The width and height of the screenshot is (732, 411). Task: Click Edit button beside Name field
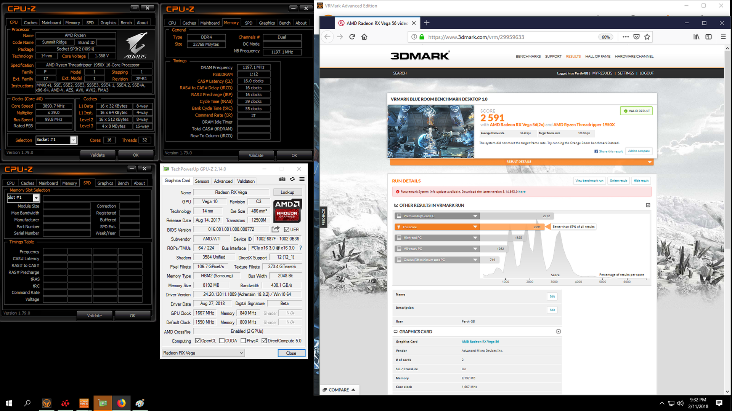[x=552, y=296]
